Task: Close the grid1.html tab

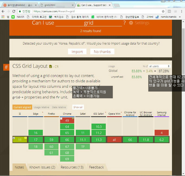Action: click(x=73, y=5)
